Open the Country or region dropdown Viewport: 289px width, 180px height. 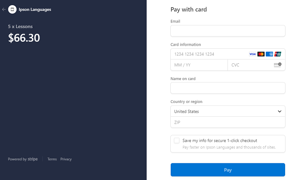click(x=228, y=112)
